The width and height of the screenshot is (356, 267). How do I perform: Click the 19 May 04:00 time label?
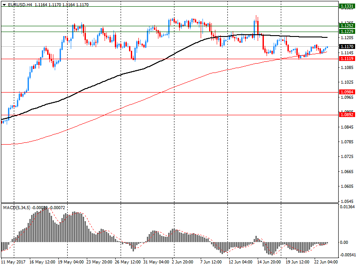tap(71, 262)
